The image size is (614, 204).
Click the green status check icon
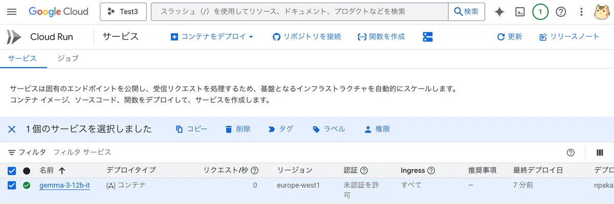pos(27,185)
